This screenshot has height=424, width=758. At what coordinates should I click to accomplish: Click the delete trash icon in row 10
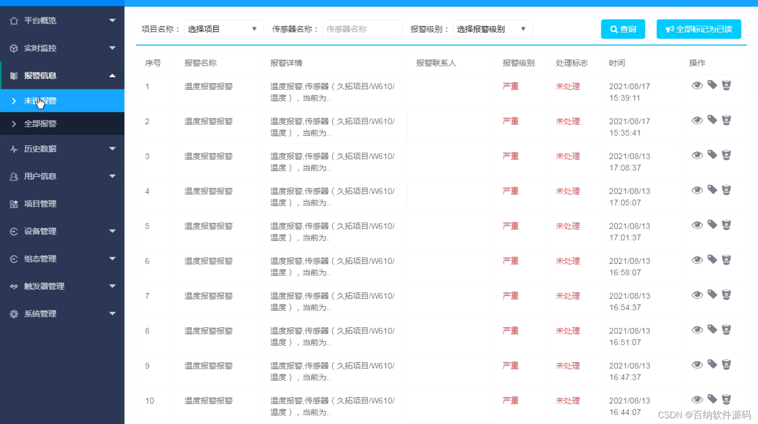point(726,400)
